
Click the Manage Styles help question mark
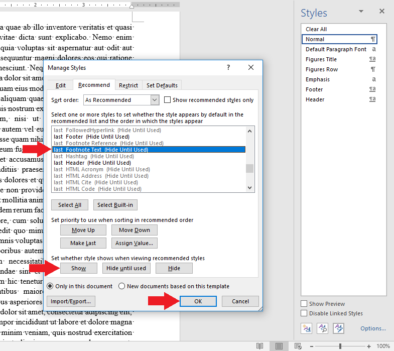coord(228,67)
